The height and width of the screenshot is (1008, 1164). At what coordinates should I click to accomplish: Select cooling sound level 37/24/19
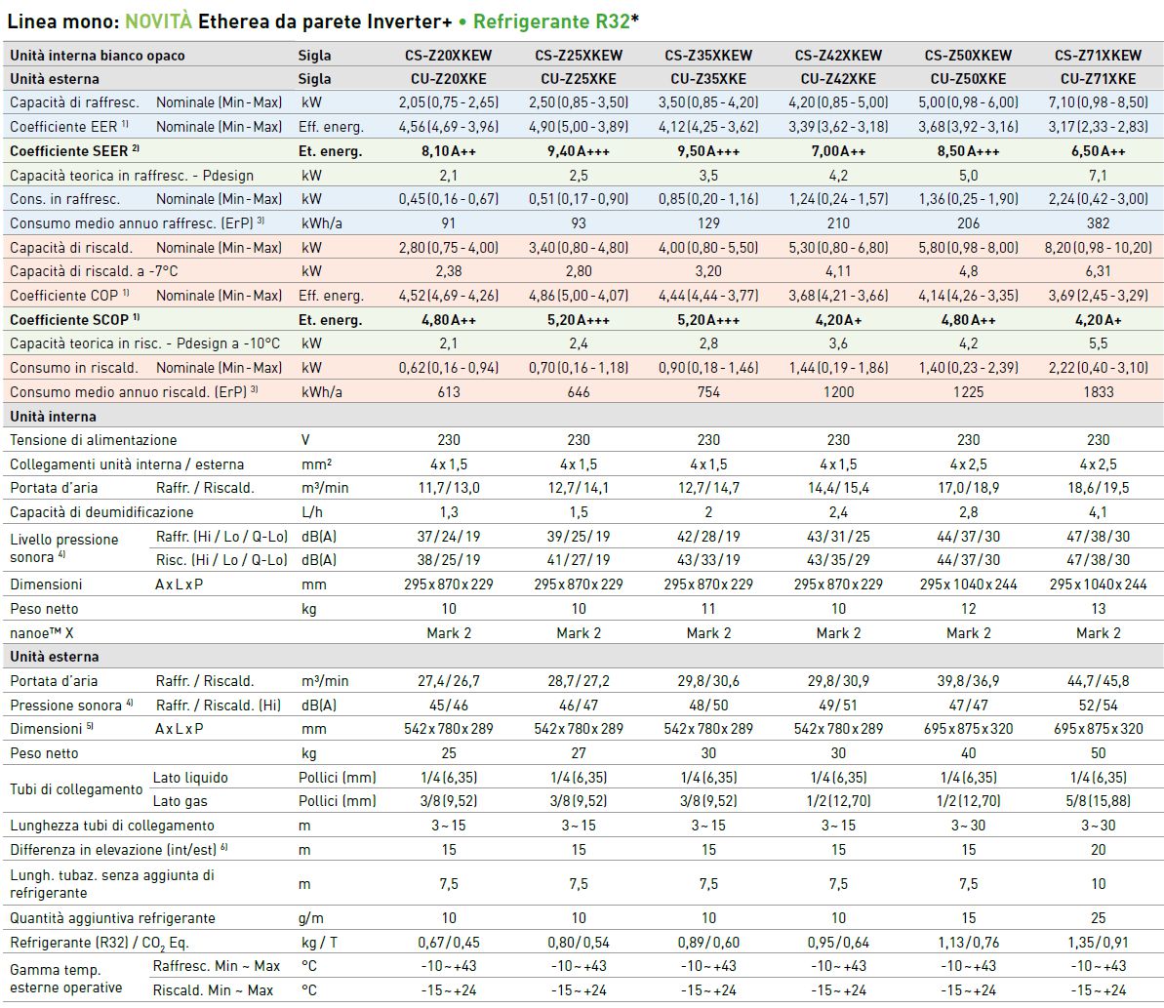click(x=449, y=537)
